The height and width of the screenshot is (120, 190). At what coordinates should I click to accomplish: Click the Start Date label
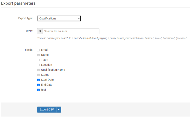tap(47, 80)
